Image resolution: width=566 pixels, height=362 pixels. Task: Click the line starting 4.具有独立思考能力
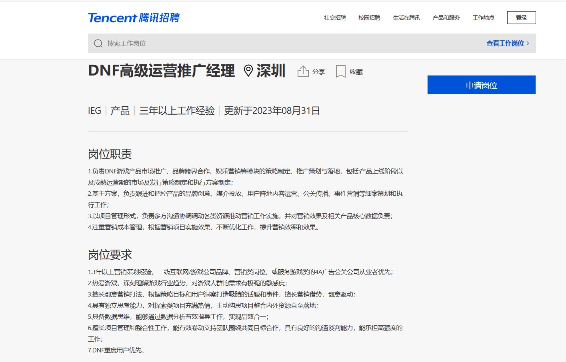[203, 305]
